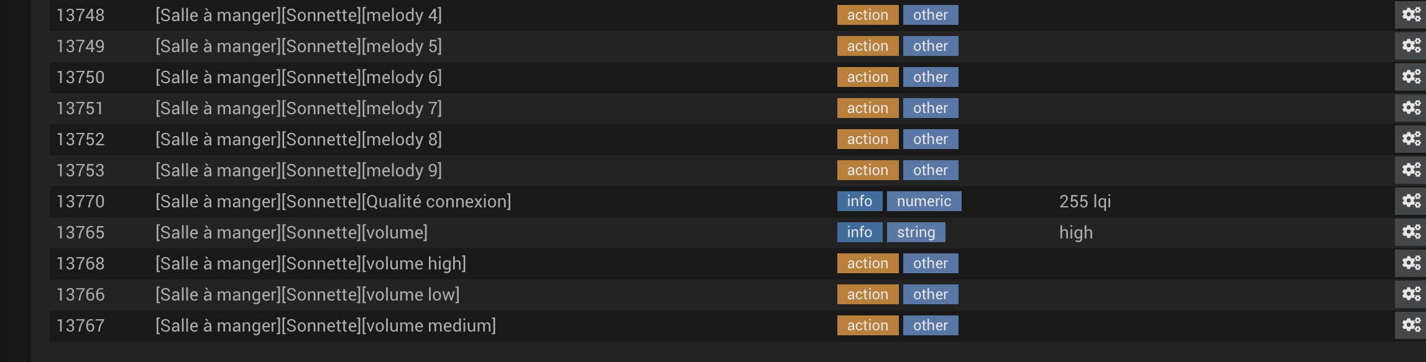Click the gear icon for melody 6

pyautogui.click(x=1411, y=77)
